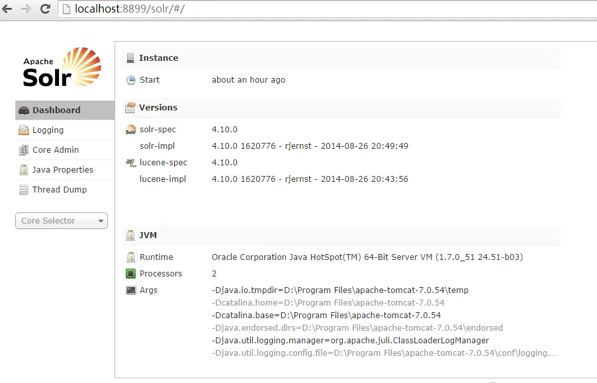Click the -Djava.endorsed.dirs argument
This screenshot has height=383, width=597.
[x=357, y=328]
